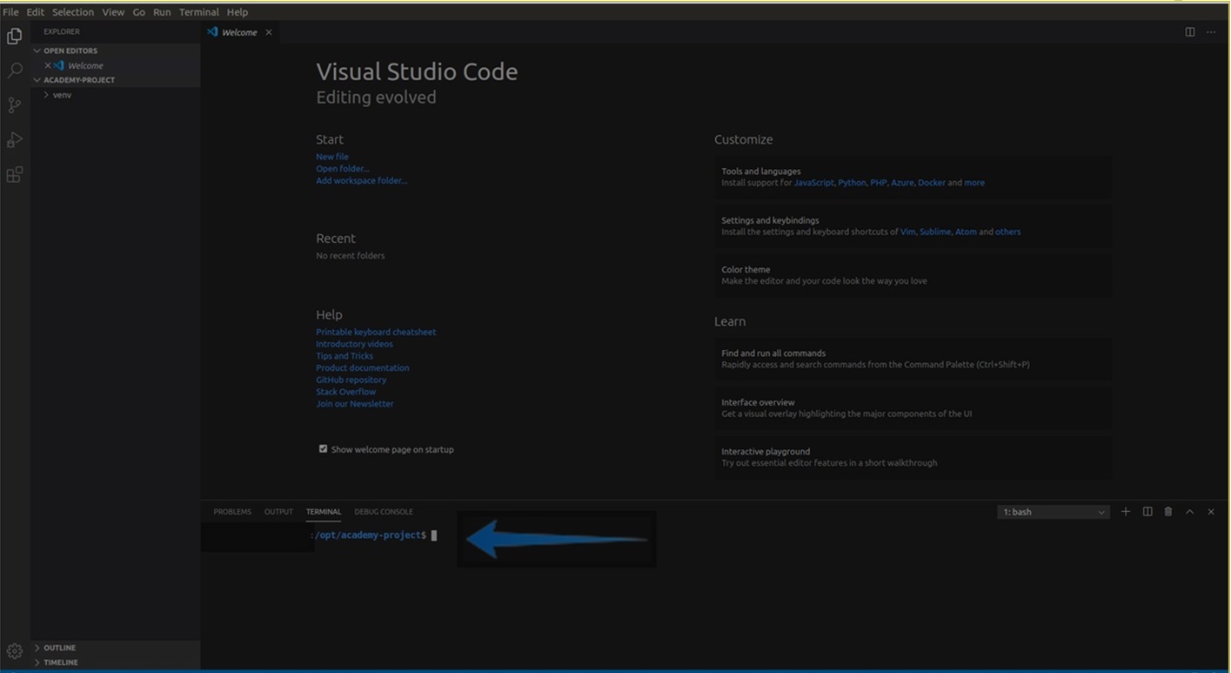Install Atom keybindings link
Screen dimensions: 1231x673
(966, 232)
